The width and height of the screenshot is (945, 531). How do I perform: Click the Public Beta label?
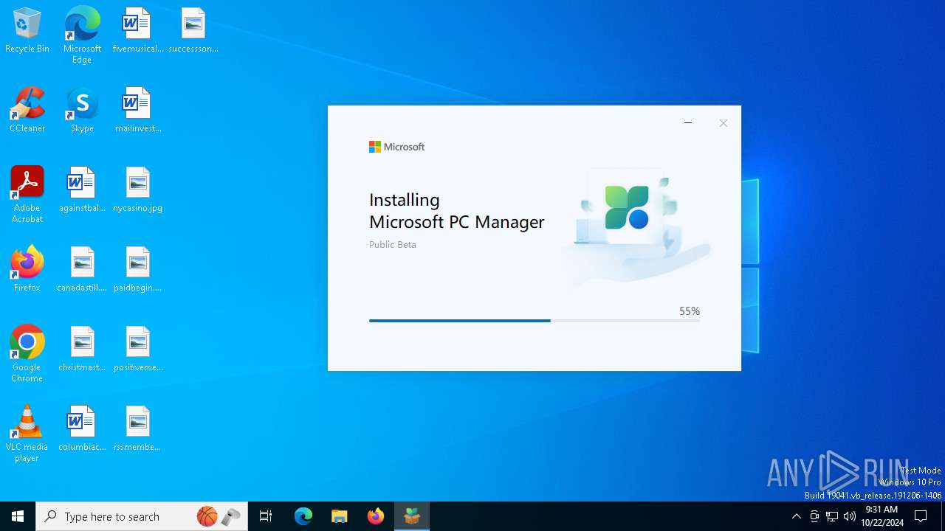click(393, 244)
